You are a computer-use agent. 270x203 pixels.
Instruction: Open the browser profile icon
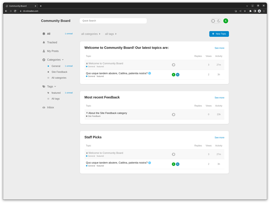click(x=259, y=11)
